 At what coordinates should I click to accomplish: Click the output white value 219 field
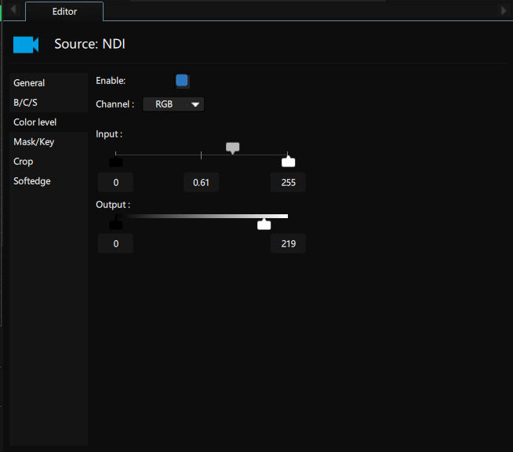point(288,244)
